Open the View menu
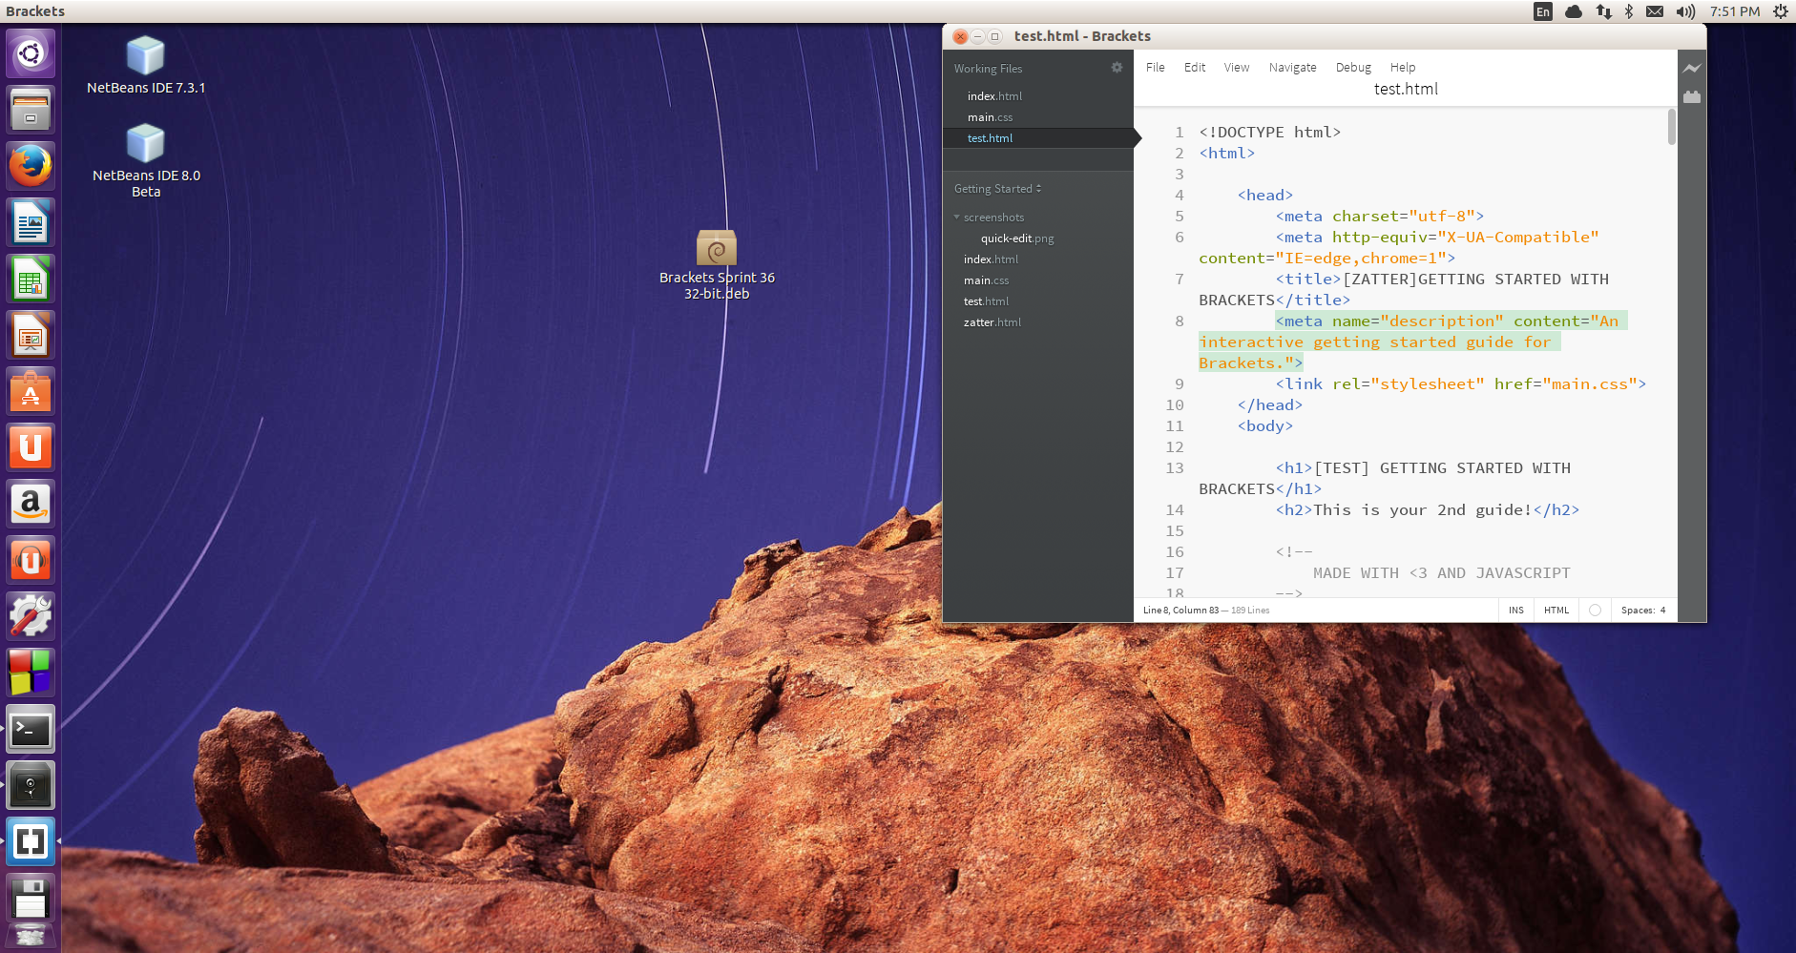Screen dimensions: 1796x953 pos(1237,68)
